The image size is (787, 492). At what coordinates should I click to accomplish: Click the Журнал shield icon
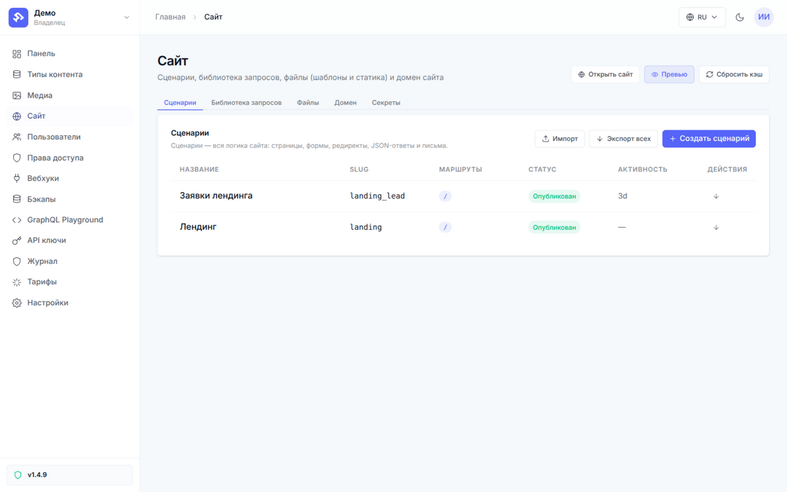tap(17, 261)
